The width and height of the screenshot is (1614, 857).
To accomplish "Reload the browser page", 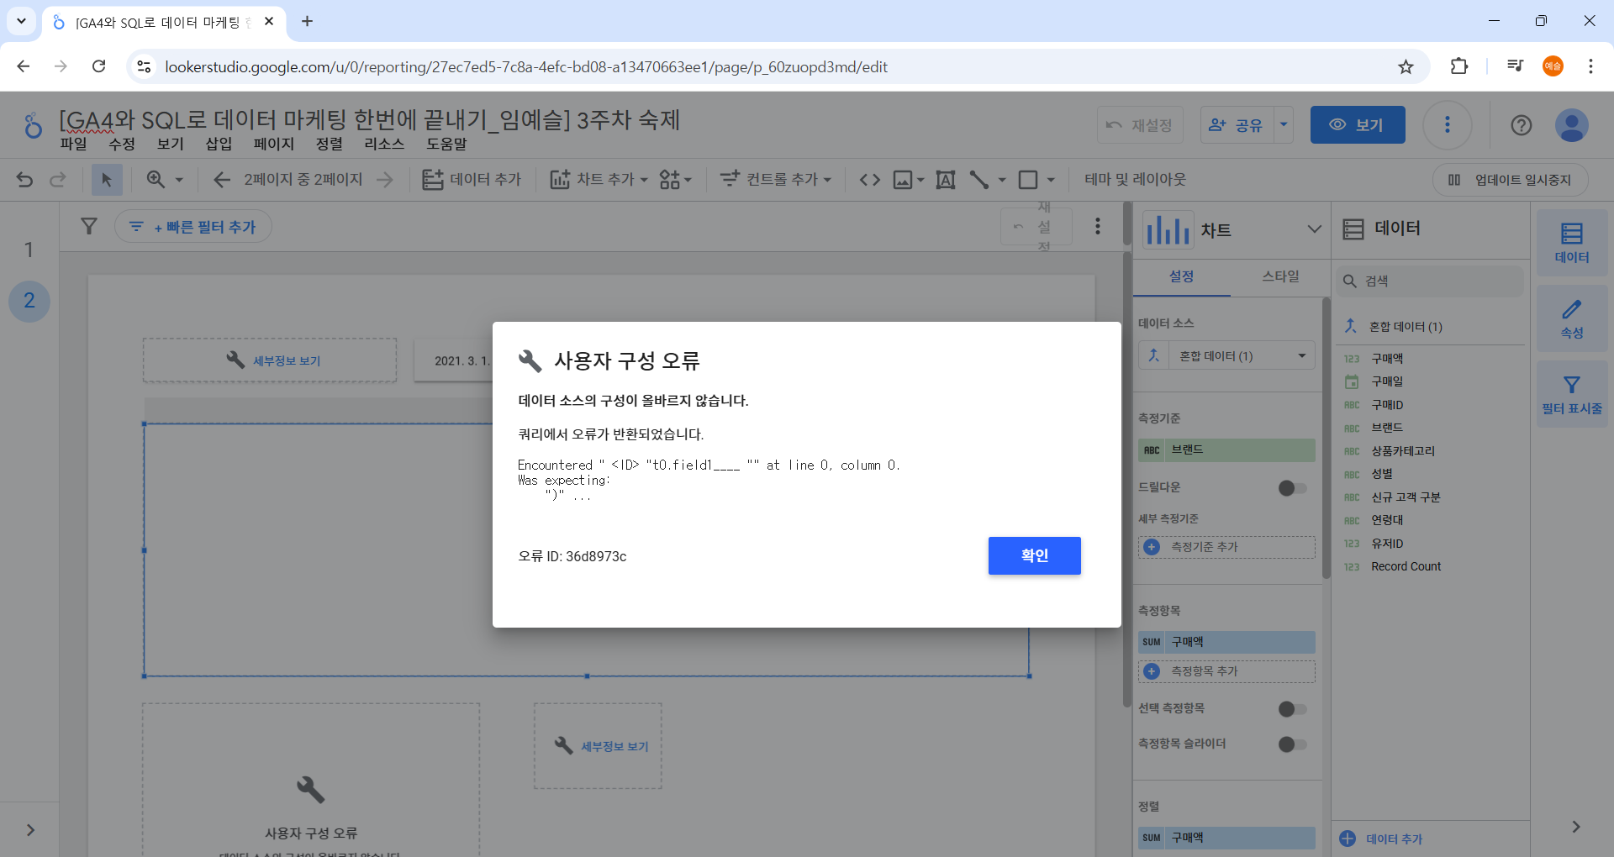I will (98, 66).
